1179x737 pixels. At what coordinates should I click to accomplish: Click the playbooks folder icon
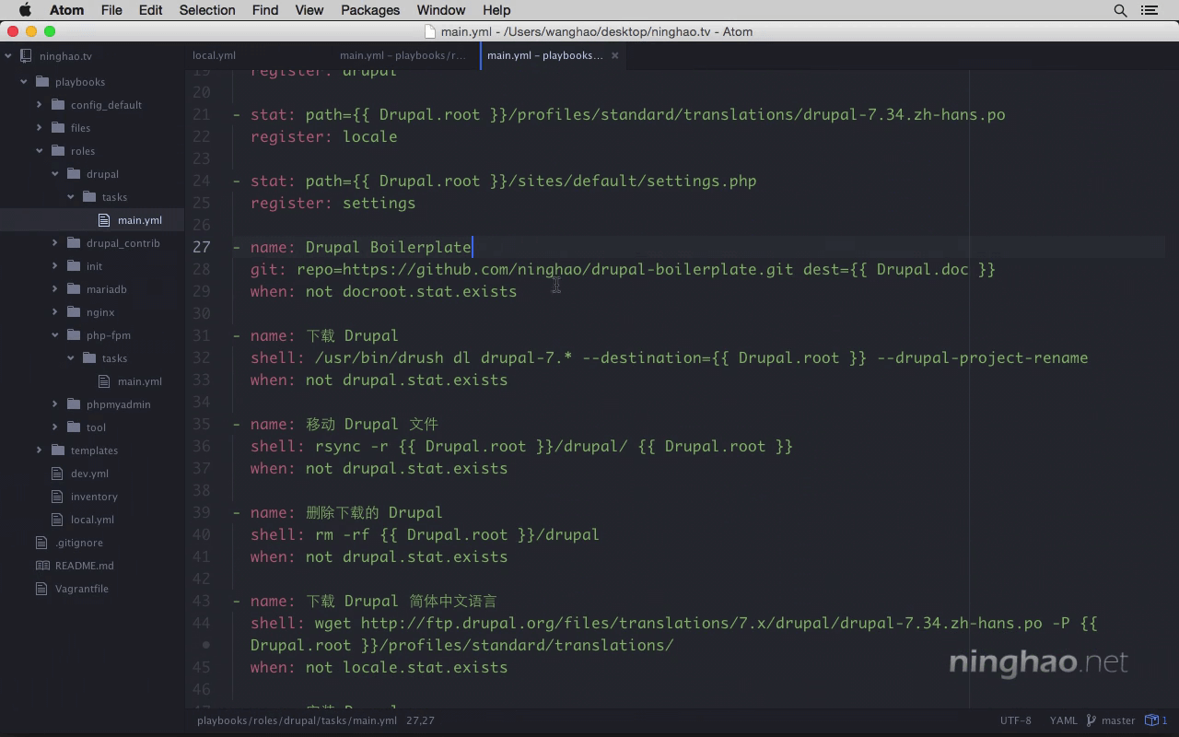point(41,82)
